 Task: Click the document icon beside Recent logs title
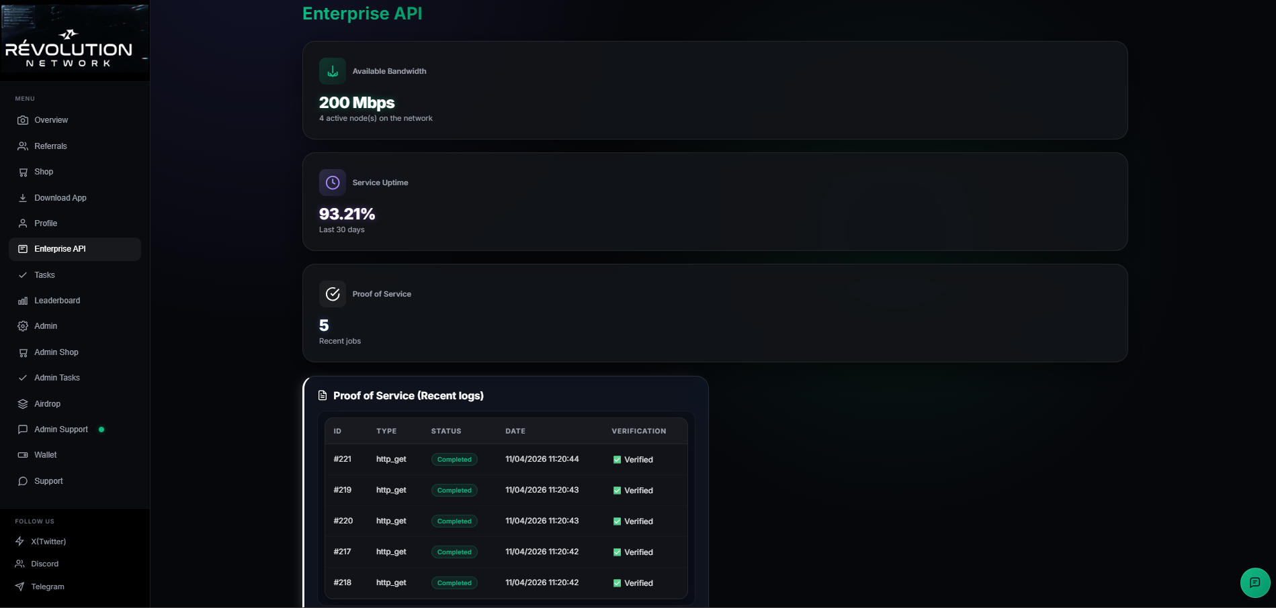click(323, 396)
